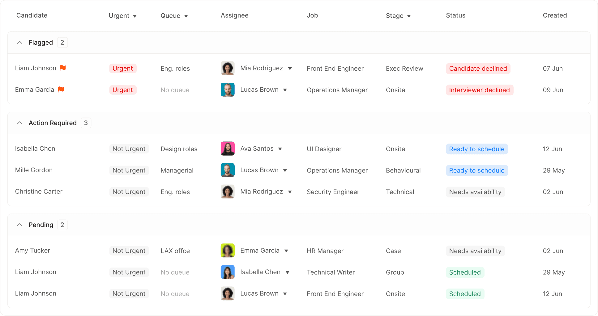
Task: Click Emma Garcia's assignee avatar in Pending
Action: 228,251
